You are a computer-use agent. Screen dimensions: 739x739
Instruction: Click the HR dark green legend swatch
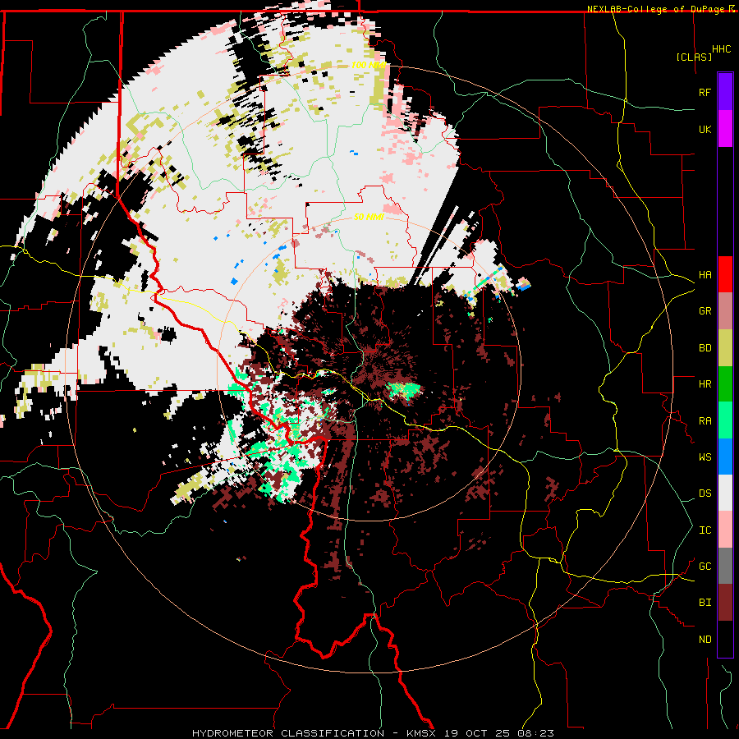click(x=725, y=384)
